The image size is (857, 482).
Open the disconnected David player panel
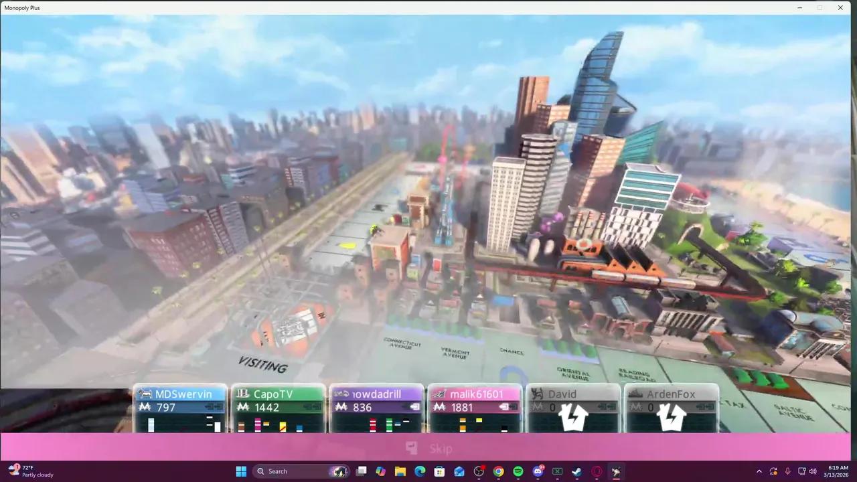(573, 409)
